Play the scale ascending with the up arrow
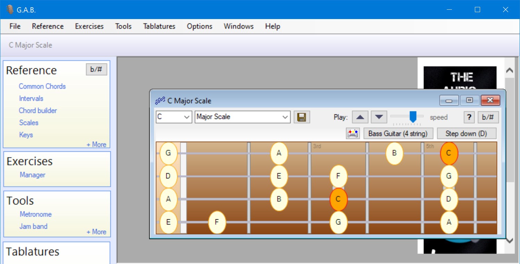Viewport: 520px width, 264px height. pos(360,117)
